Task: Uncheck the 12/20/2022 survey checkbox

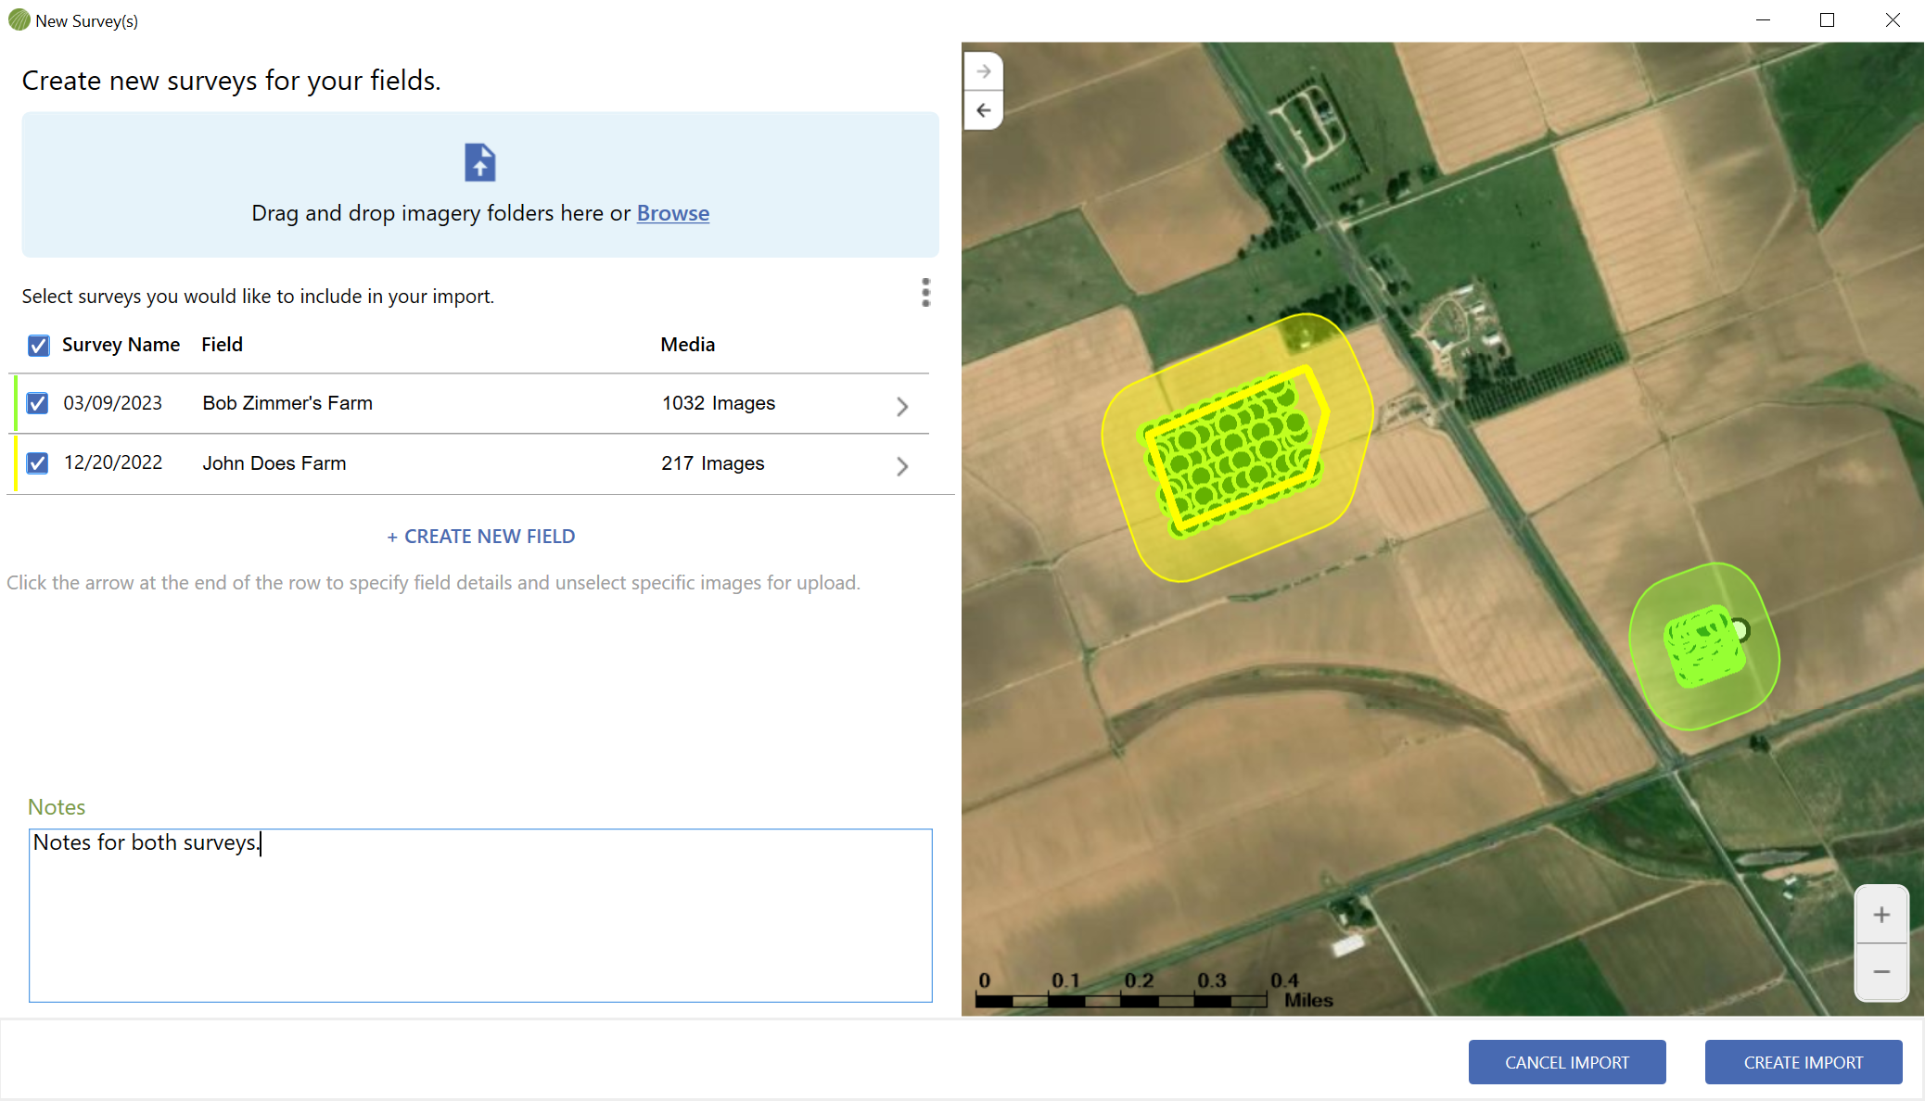Action: click(x=37, y=462)
